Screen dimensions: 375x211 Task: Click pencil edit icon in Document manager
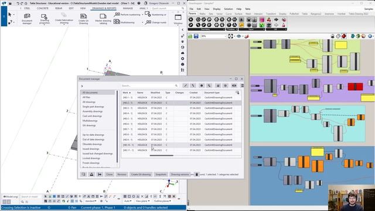coord(185,86)
